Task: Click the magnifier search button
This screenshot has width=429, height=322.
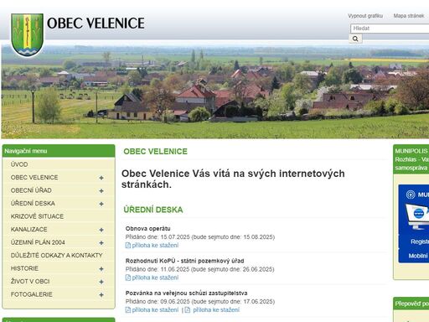Action: (355, 39)
